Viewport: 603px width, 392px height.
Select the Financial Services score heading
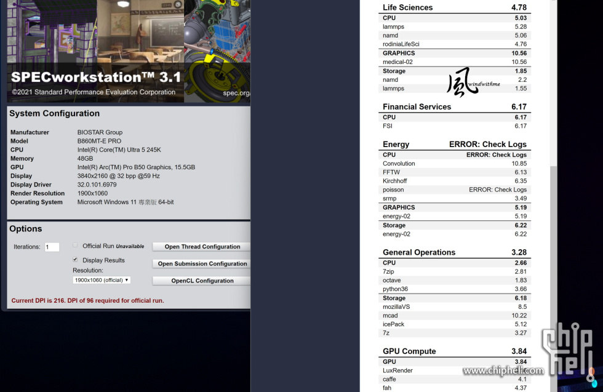pos(455,107)
